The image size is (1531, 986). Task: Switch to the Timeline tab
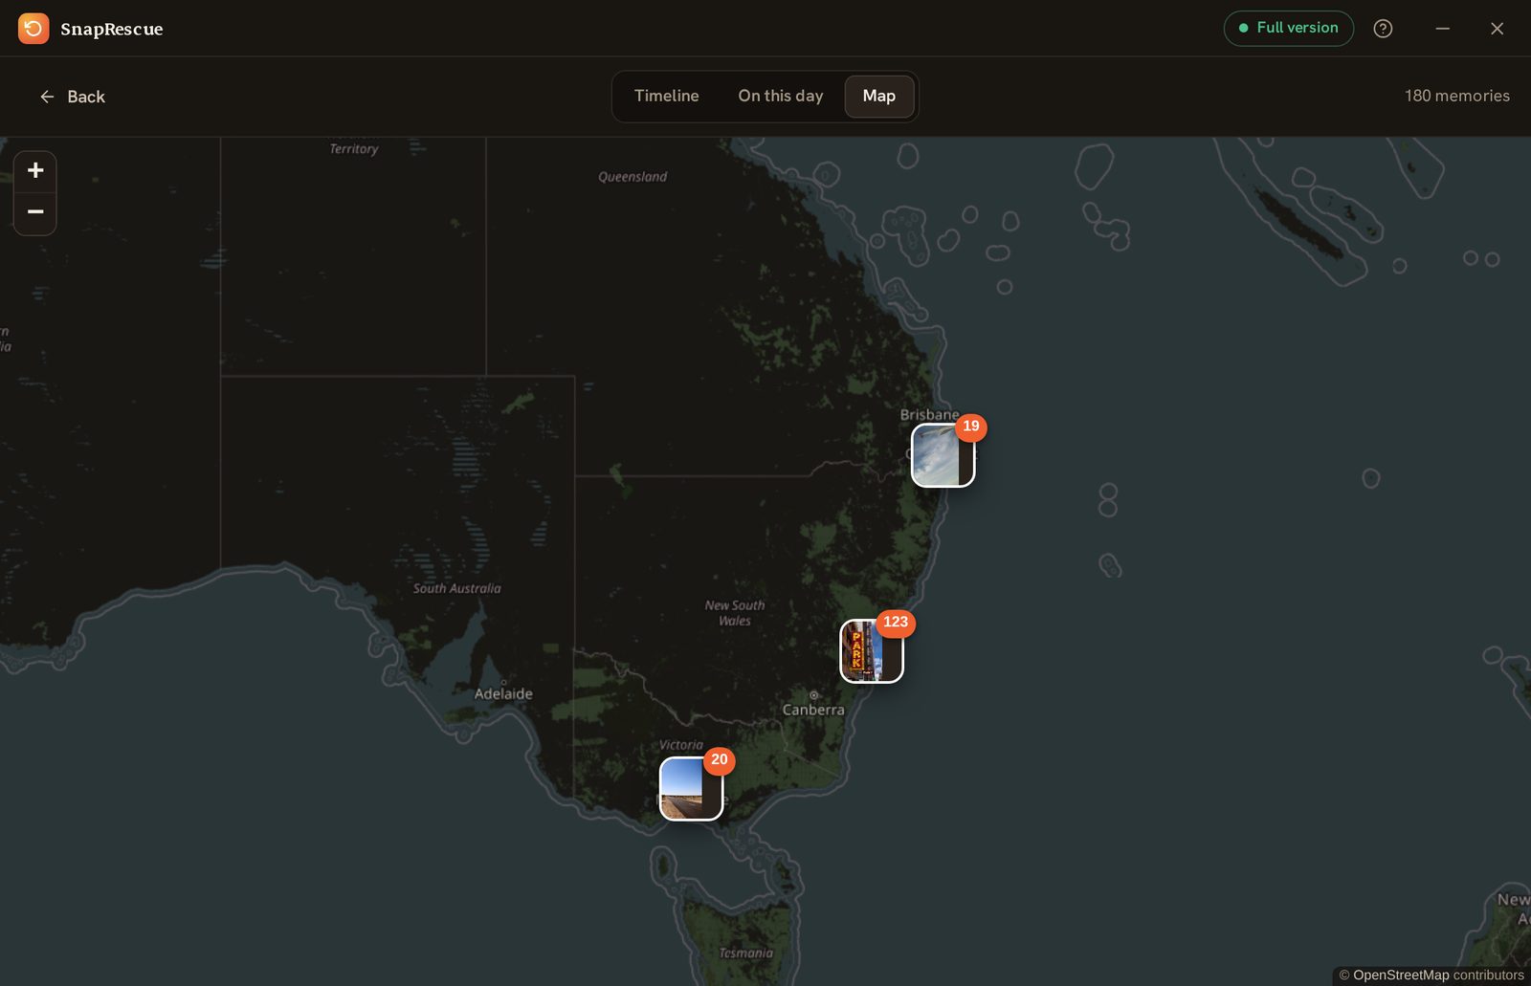point(666,96)
